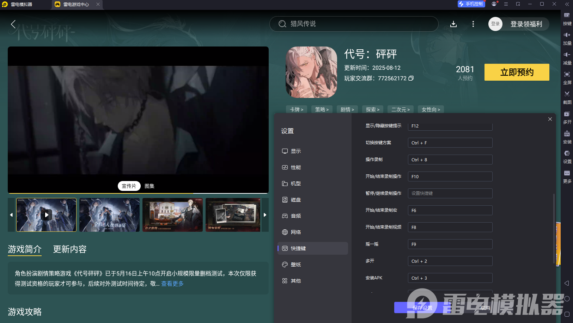Image resolution: width=573 pixels, height=323 pixels.
Task: Click the 摇一摇 F9 hotkey input field
Action: (x=450, y=244)
